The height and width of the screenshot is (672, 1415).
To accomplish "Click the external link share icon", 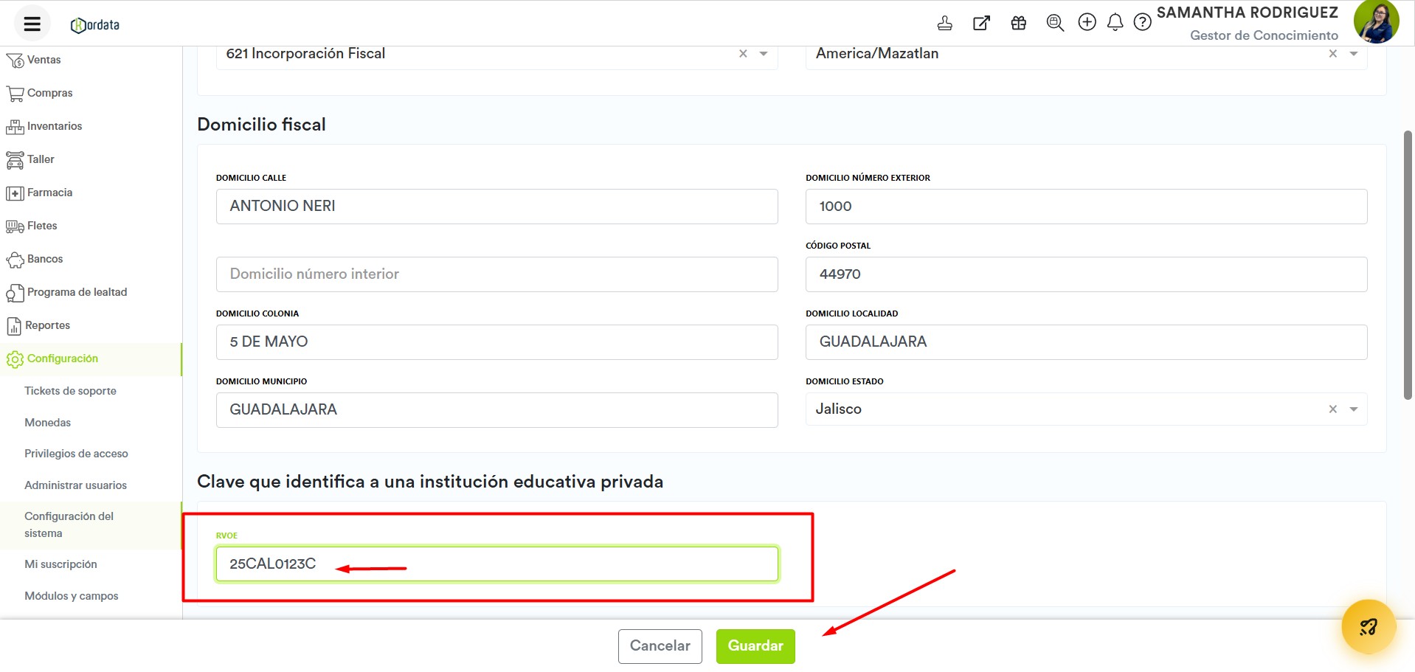I will click(x=981, y=23).
